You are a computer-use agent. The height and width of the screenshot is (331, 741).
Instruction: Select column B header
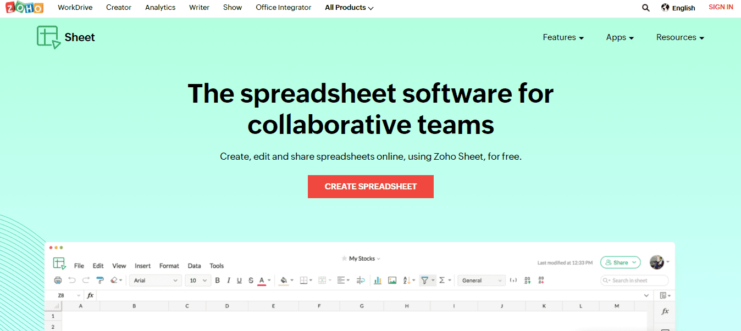coord(134,306)
